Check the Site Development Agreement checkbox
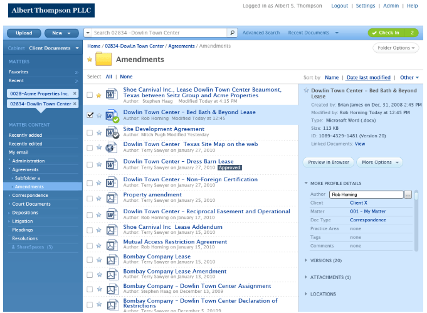427x313 pixels. 90,132
